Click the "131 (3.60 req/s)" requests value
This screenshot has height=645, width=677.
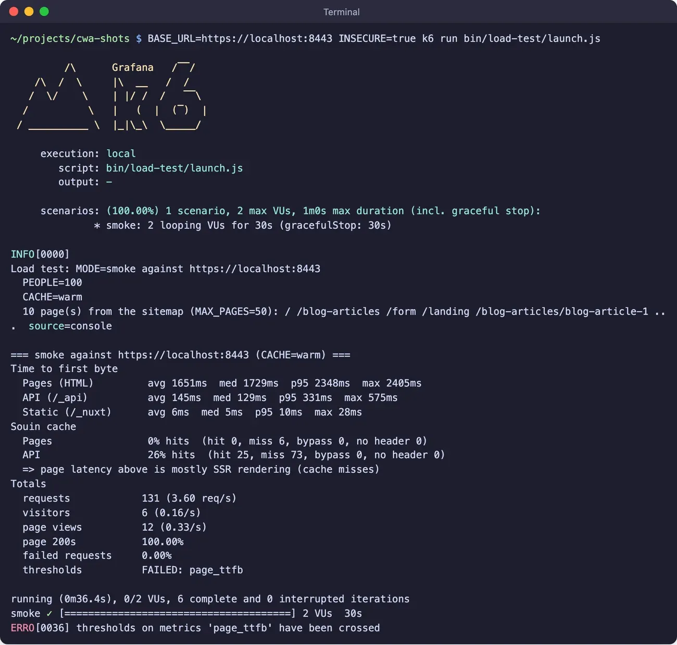189,498
